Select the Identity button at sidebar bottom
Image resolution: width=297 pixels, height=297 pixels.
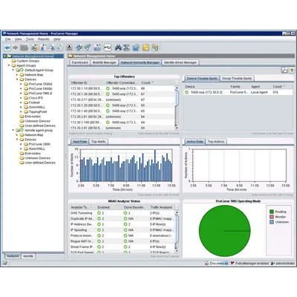click(x=28, y=256)
